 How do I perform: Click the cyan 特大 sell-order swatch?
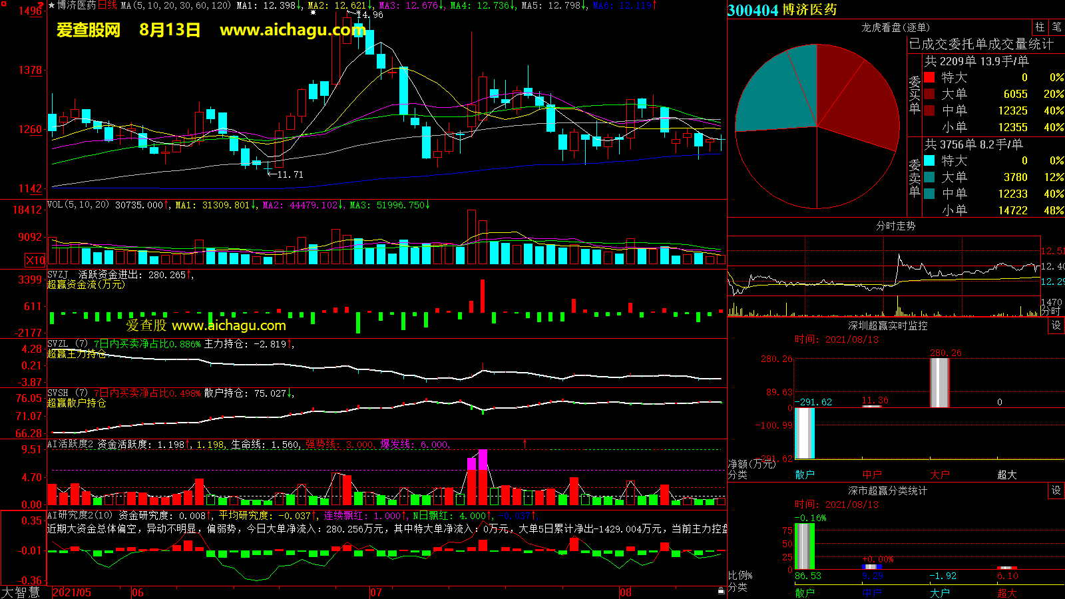click(x=929, y=161)
